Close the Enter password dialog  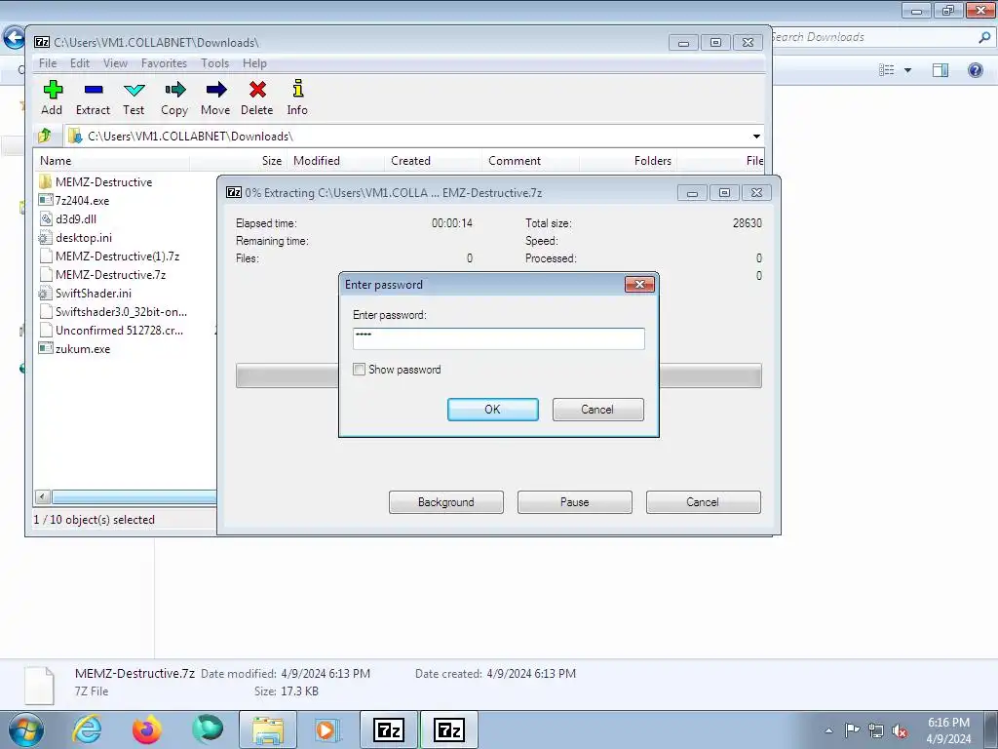(639, 284)
